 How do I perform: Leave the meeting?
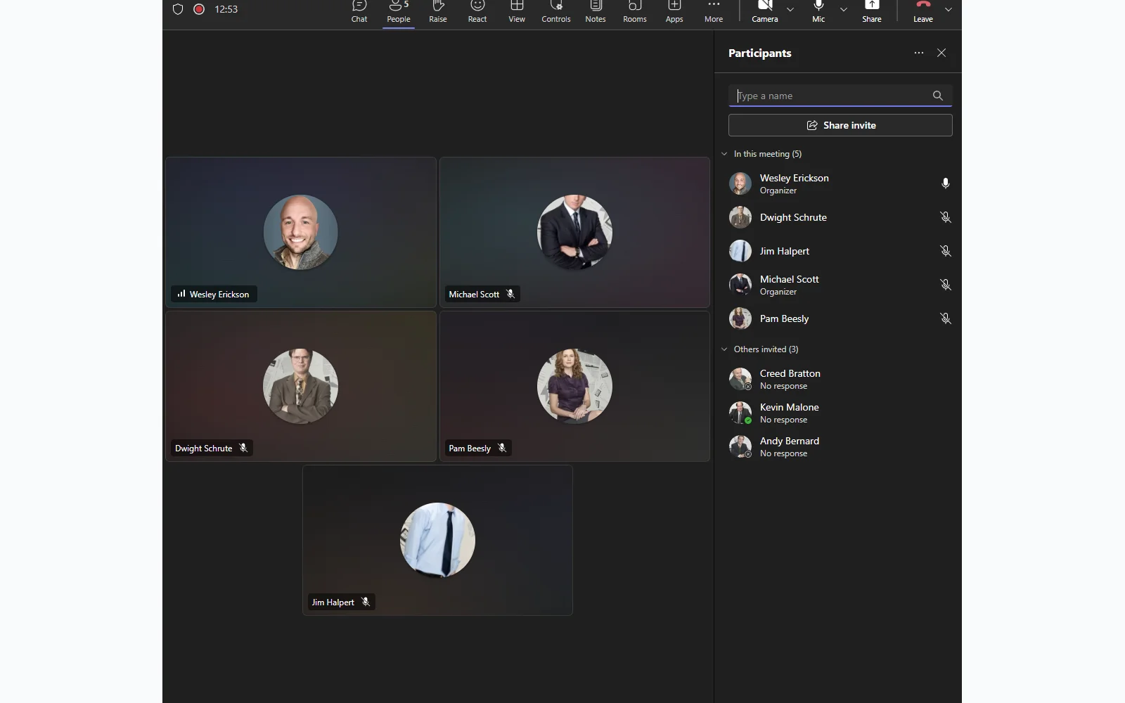click(923, 12)
